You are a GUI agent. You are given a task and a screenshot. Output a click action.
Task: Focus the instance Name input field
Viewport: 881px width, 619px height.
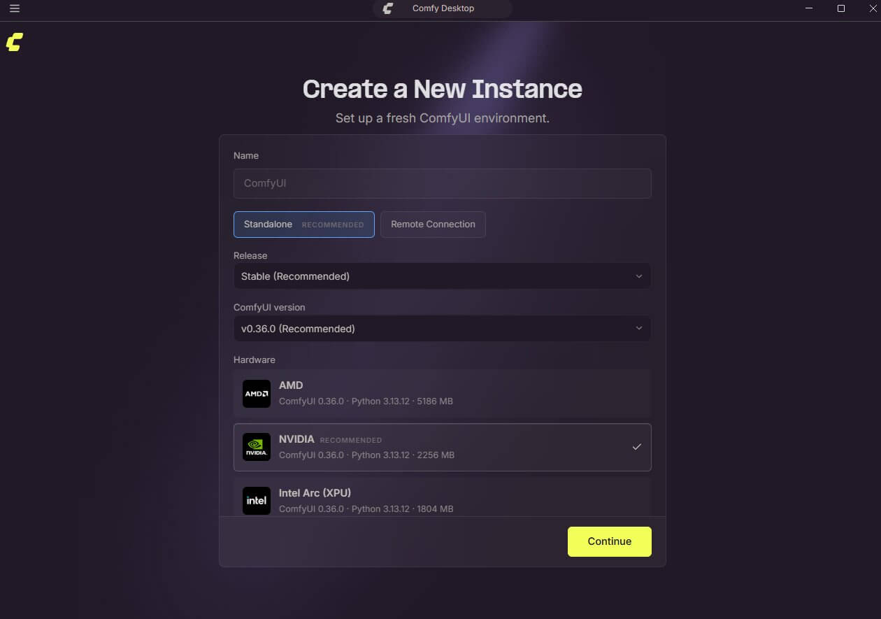coord(443,183)
